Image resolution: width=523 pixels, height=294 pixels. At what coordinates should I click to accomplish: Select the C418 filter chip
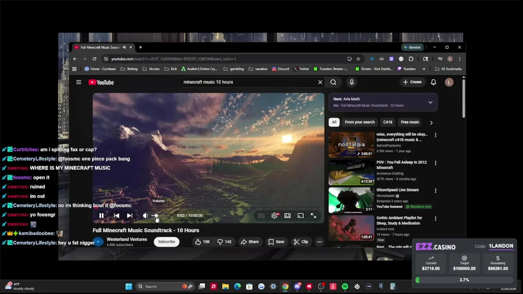(x=388, y=122)
